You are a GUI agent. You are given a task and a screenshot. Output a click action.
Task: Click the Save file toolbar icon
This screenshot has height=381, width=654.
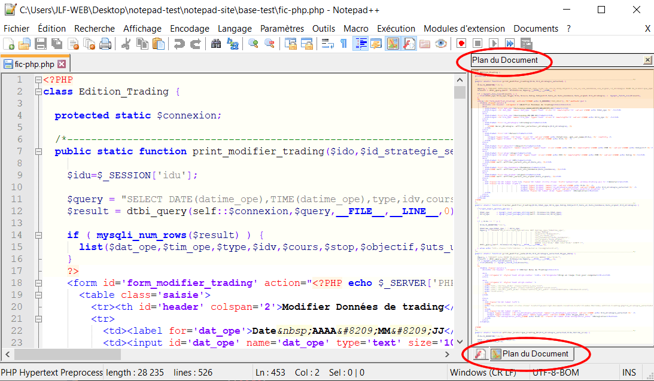(40, 44)
